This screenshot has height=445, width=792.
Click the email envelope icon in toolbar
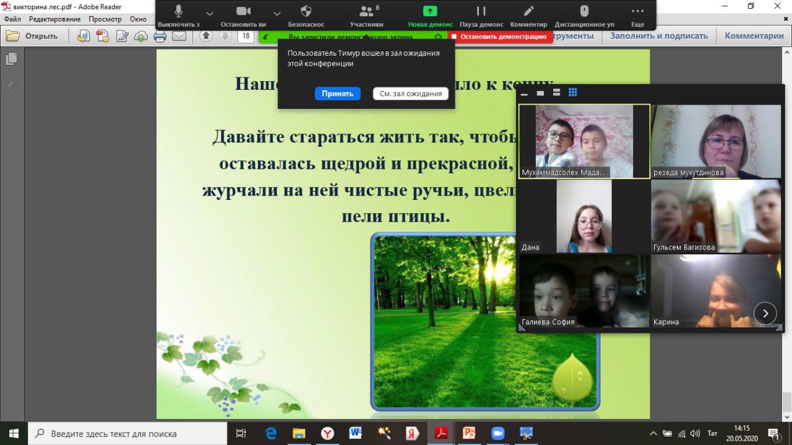(x=179, y=36)
